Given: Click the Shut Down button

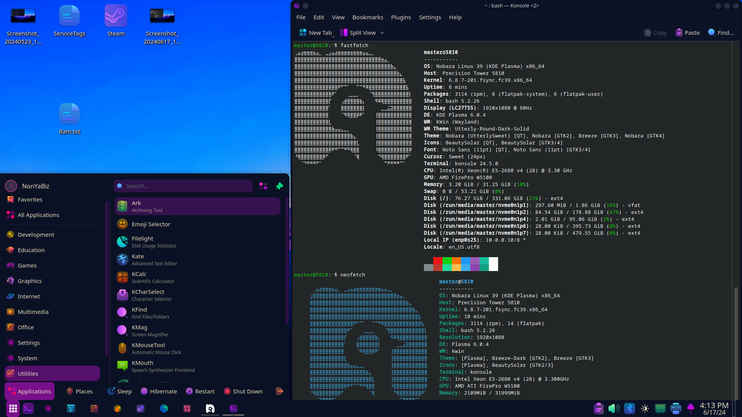Looking at the screenshot, I should pyautogui.click(x=243, y=392).
